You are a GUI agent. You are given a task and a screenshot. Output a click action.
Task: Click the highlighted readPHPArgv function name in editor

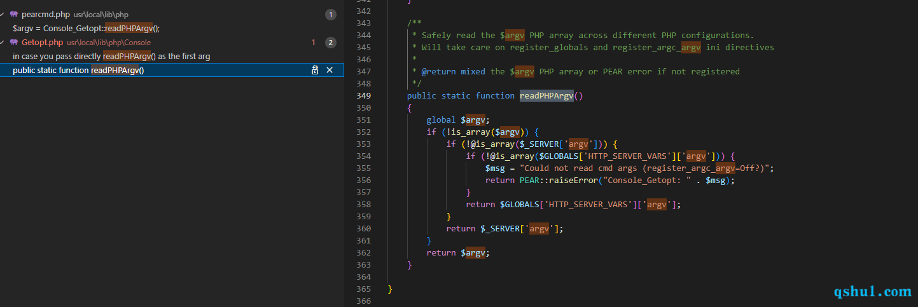click(x=546, y=95)
